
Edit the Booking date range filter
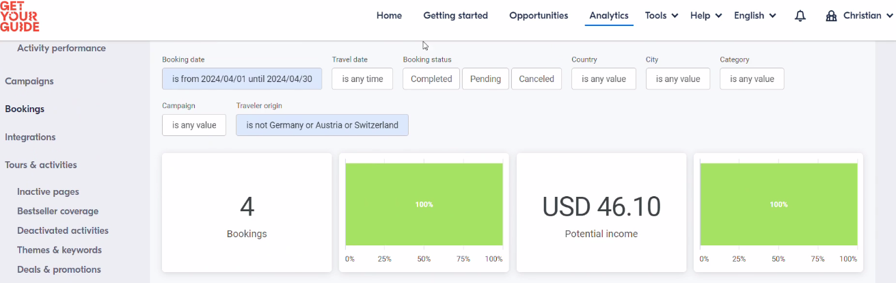coord(242,79)
